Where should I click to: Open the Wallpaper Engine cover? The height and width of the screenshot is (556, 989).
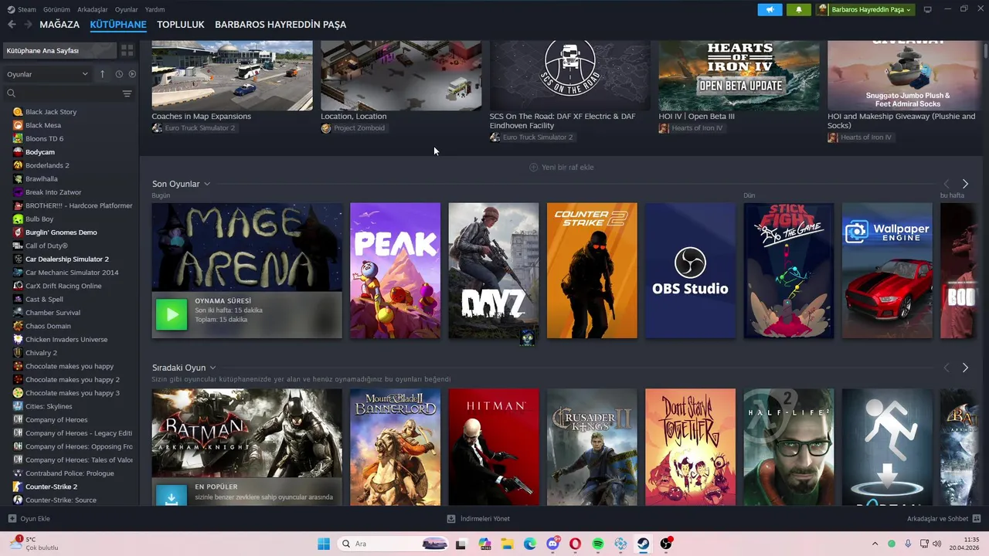[887, 270]
